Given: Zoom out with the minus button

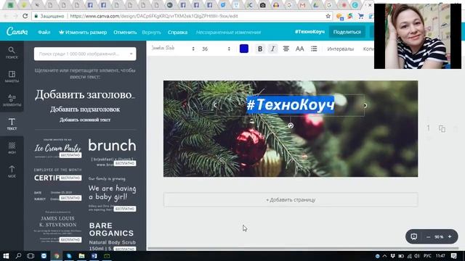Looking at the screenshot, I should 428,237.
